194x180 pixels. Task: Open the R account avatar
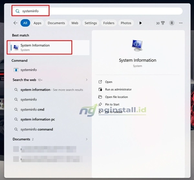(172, 23)
